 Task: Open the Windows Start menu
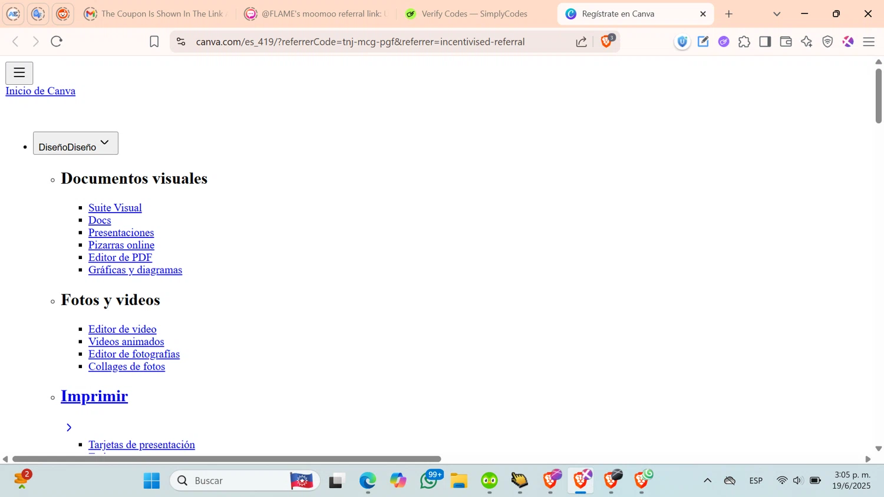(x=151, y=481)
